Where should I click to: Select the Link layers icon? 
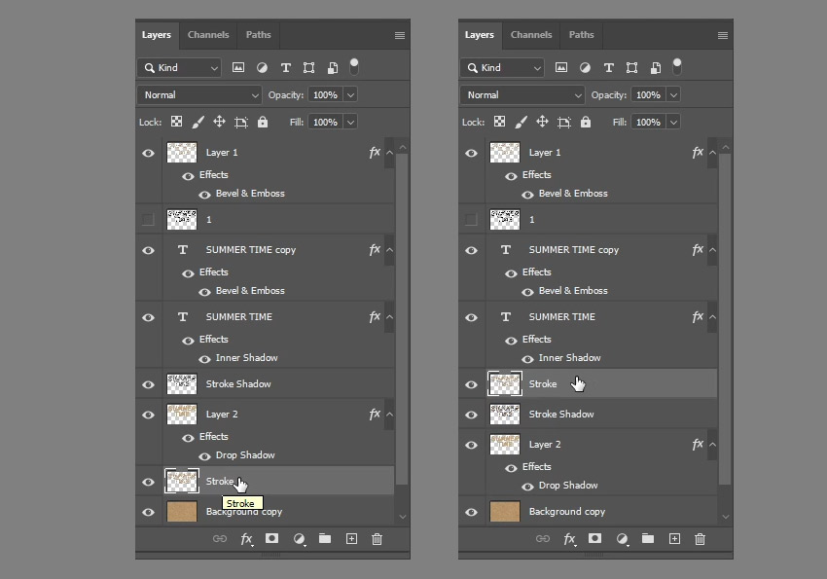(x=220, y=538)
